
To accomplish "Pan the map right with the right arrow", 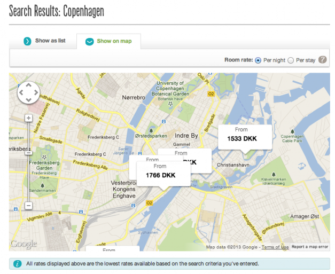I will tap(36, 92).
